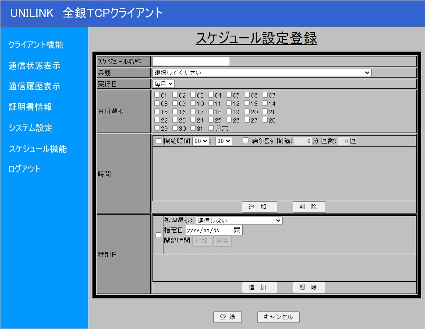This screenshot has height=329, width=425.
Task: Tick the 月末 checkbox
Action: point(211,128)
